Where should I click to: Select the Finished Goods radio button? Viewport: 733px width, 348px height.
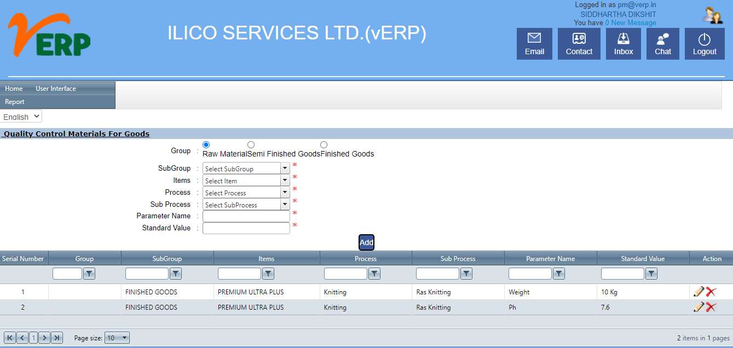click(324, 144)
